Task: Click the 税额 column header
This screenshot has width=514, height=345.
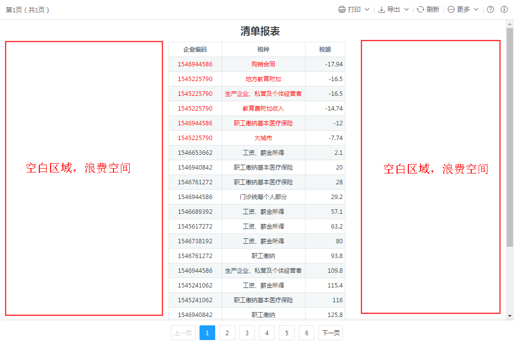Action: click(325, 50)
